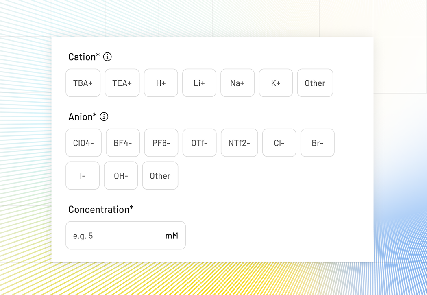This screenshot has width=427, height=295.
Task: Select the Br- anion
Action: tap(318, 143)
